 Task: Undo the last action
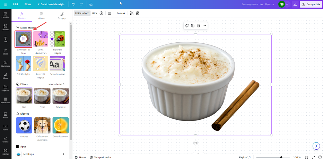click(73, 4)
